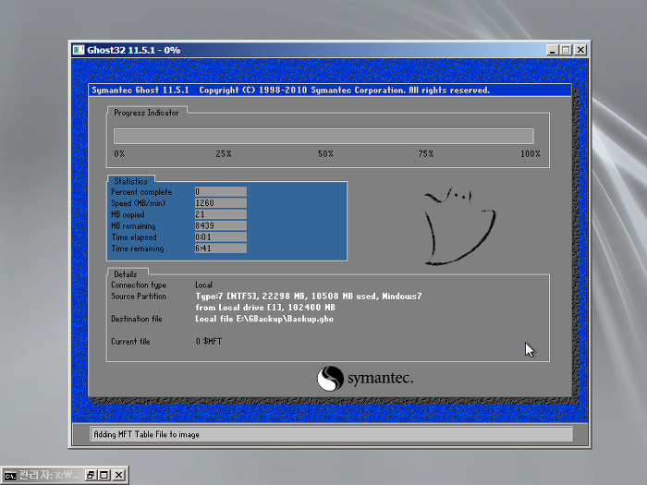
Task: Restore the minimized 관리자 command window
Action: (91, 475)
